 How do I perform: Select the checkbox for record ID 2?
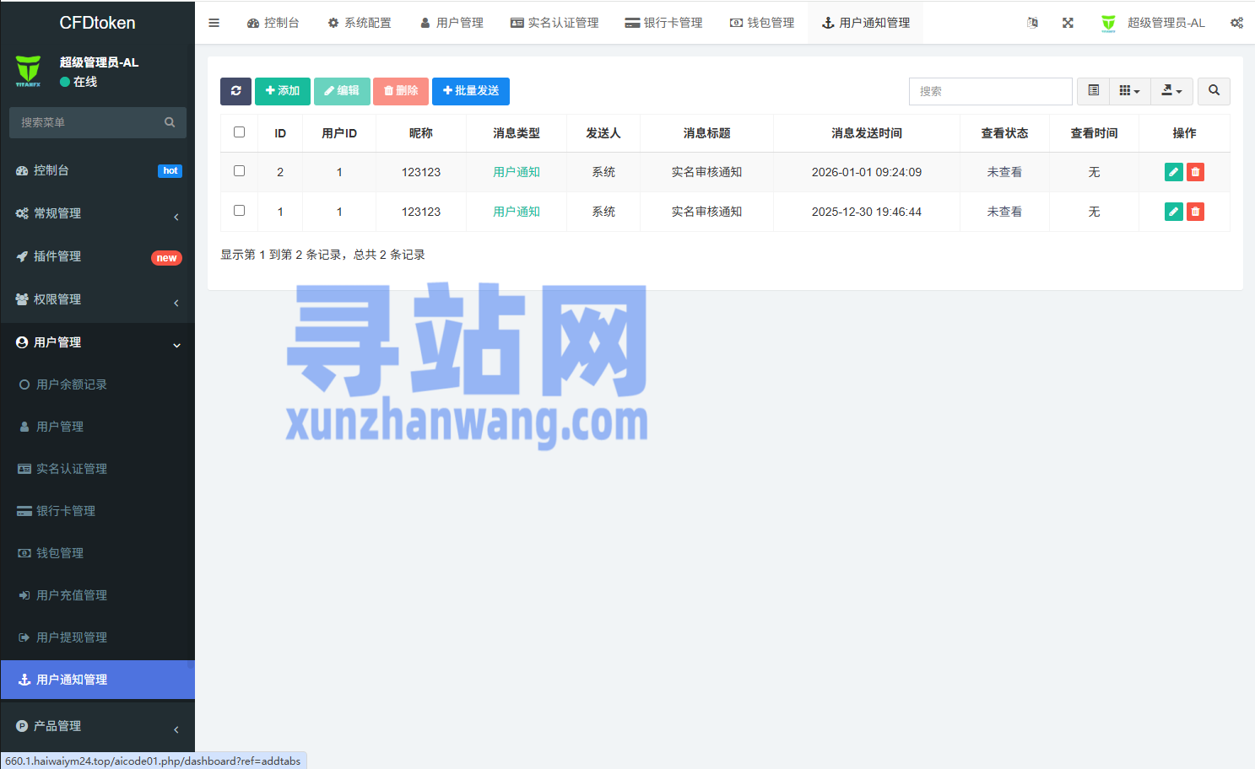(240, 171)
